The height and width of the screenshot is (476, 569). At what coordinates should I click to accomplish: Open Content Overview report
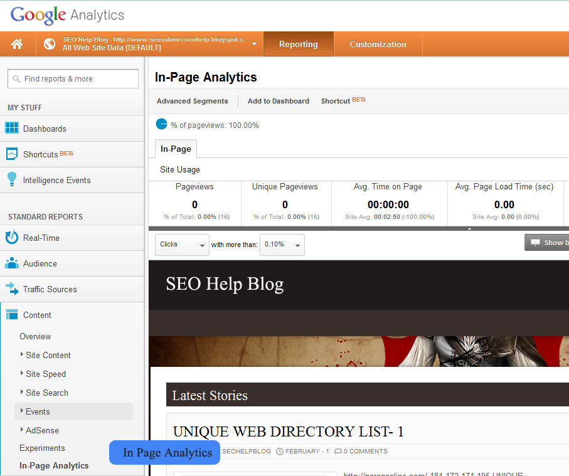(35, 336)
